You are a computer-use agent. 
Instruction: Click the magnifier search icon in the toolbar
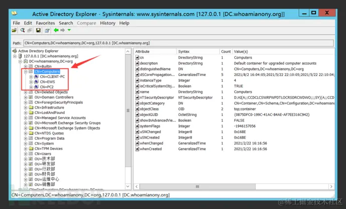23,30
